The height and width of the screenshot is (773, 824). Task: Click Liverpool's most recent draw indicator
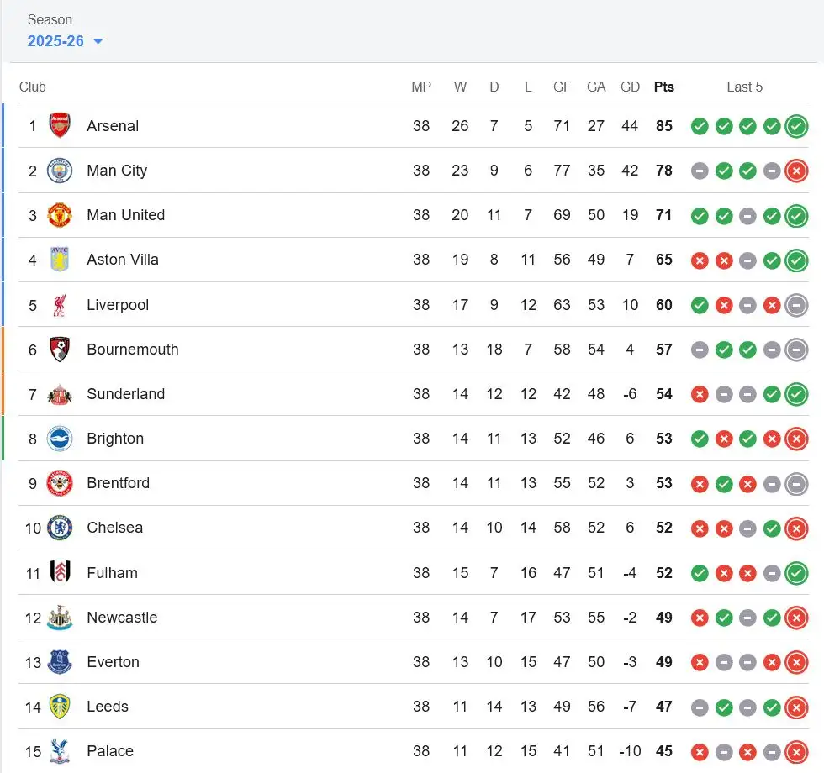click(796, 305)
